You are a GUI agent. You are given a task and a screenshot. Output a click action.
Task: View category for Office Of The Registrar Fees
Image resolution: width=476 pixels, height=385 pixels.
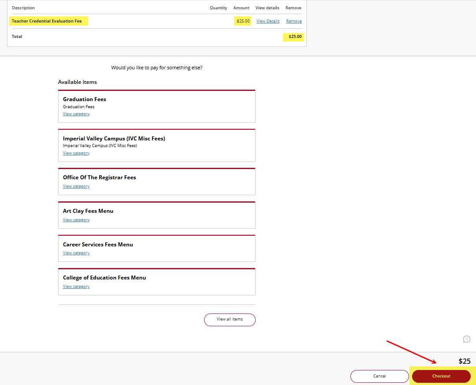click(x=76, y=186)
